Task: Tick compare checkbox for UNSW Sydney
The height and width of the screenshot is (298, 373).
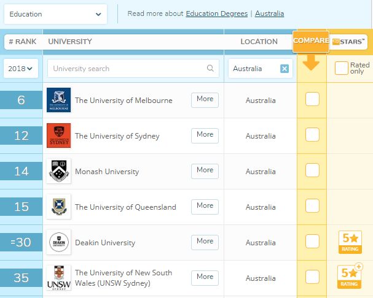Action: [x=312, y=277]
